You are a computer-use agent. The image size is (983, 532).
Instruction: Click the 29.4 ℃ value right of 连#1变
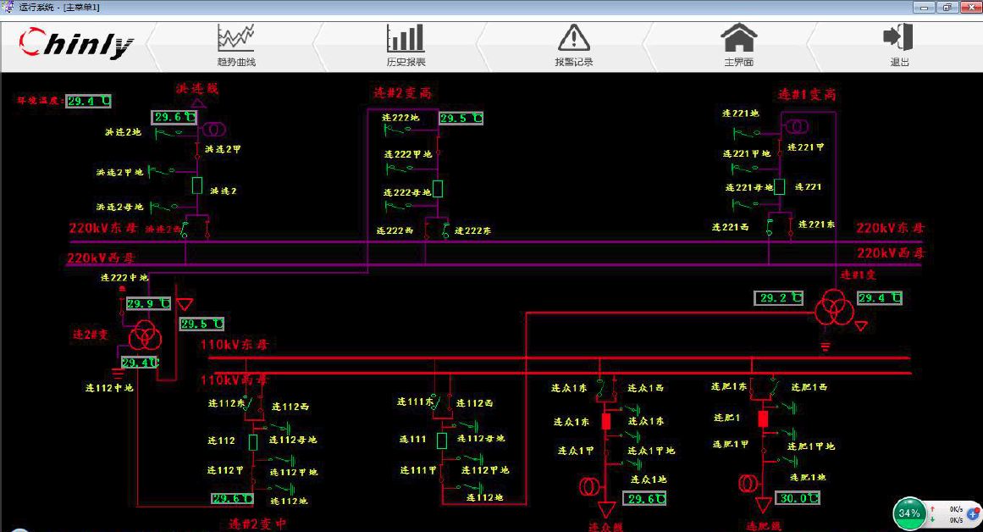pyautogui.click(x=880, y=298)
